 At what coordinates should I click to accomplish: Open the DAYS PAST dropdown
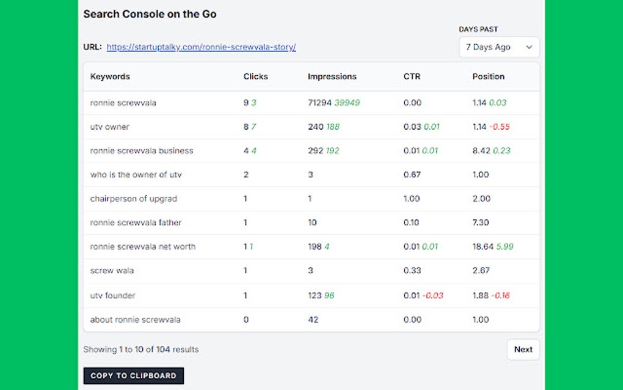[x=498, y=46]
